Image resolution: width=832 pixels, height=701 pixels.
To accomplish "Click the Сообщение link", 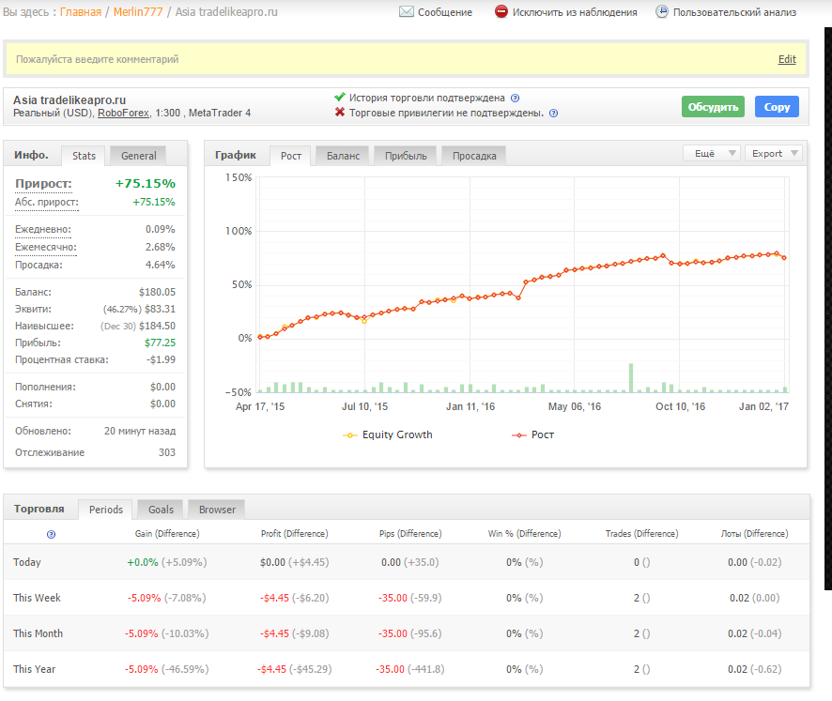I will [x=445, y=12].
